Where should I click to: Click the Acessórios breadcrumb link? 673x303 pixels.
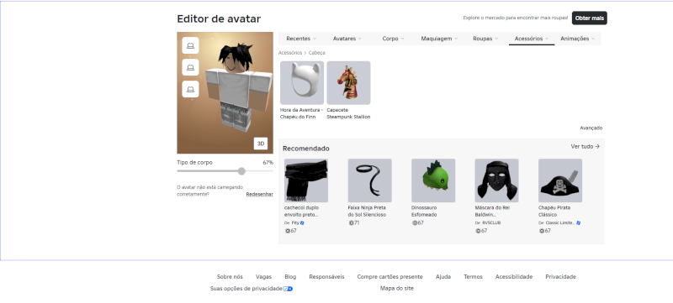(290, 53)
